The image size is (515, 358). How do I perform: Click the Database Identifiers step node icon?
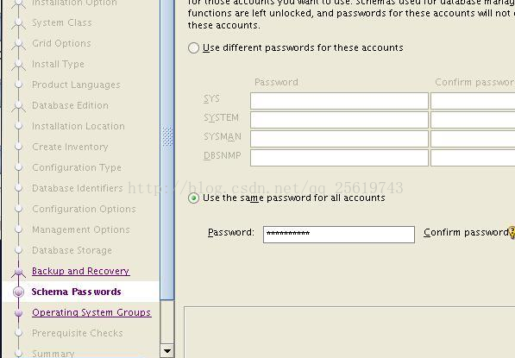(x=19, y=188)
